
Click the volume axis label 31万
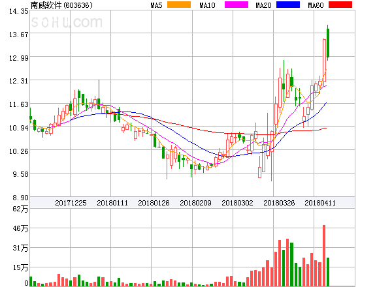20,248
